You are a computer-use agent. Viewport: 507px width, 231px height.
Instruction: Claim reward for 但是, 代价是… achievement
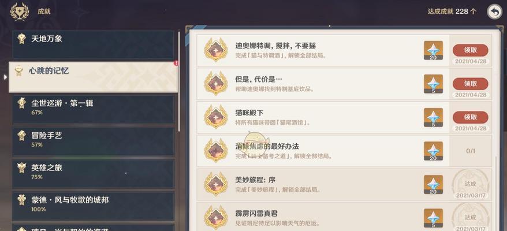coord(471,84)
